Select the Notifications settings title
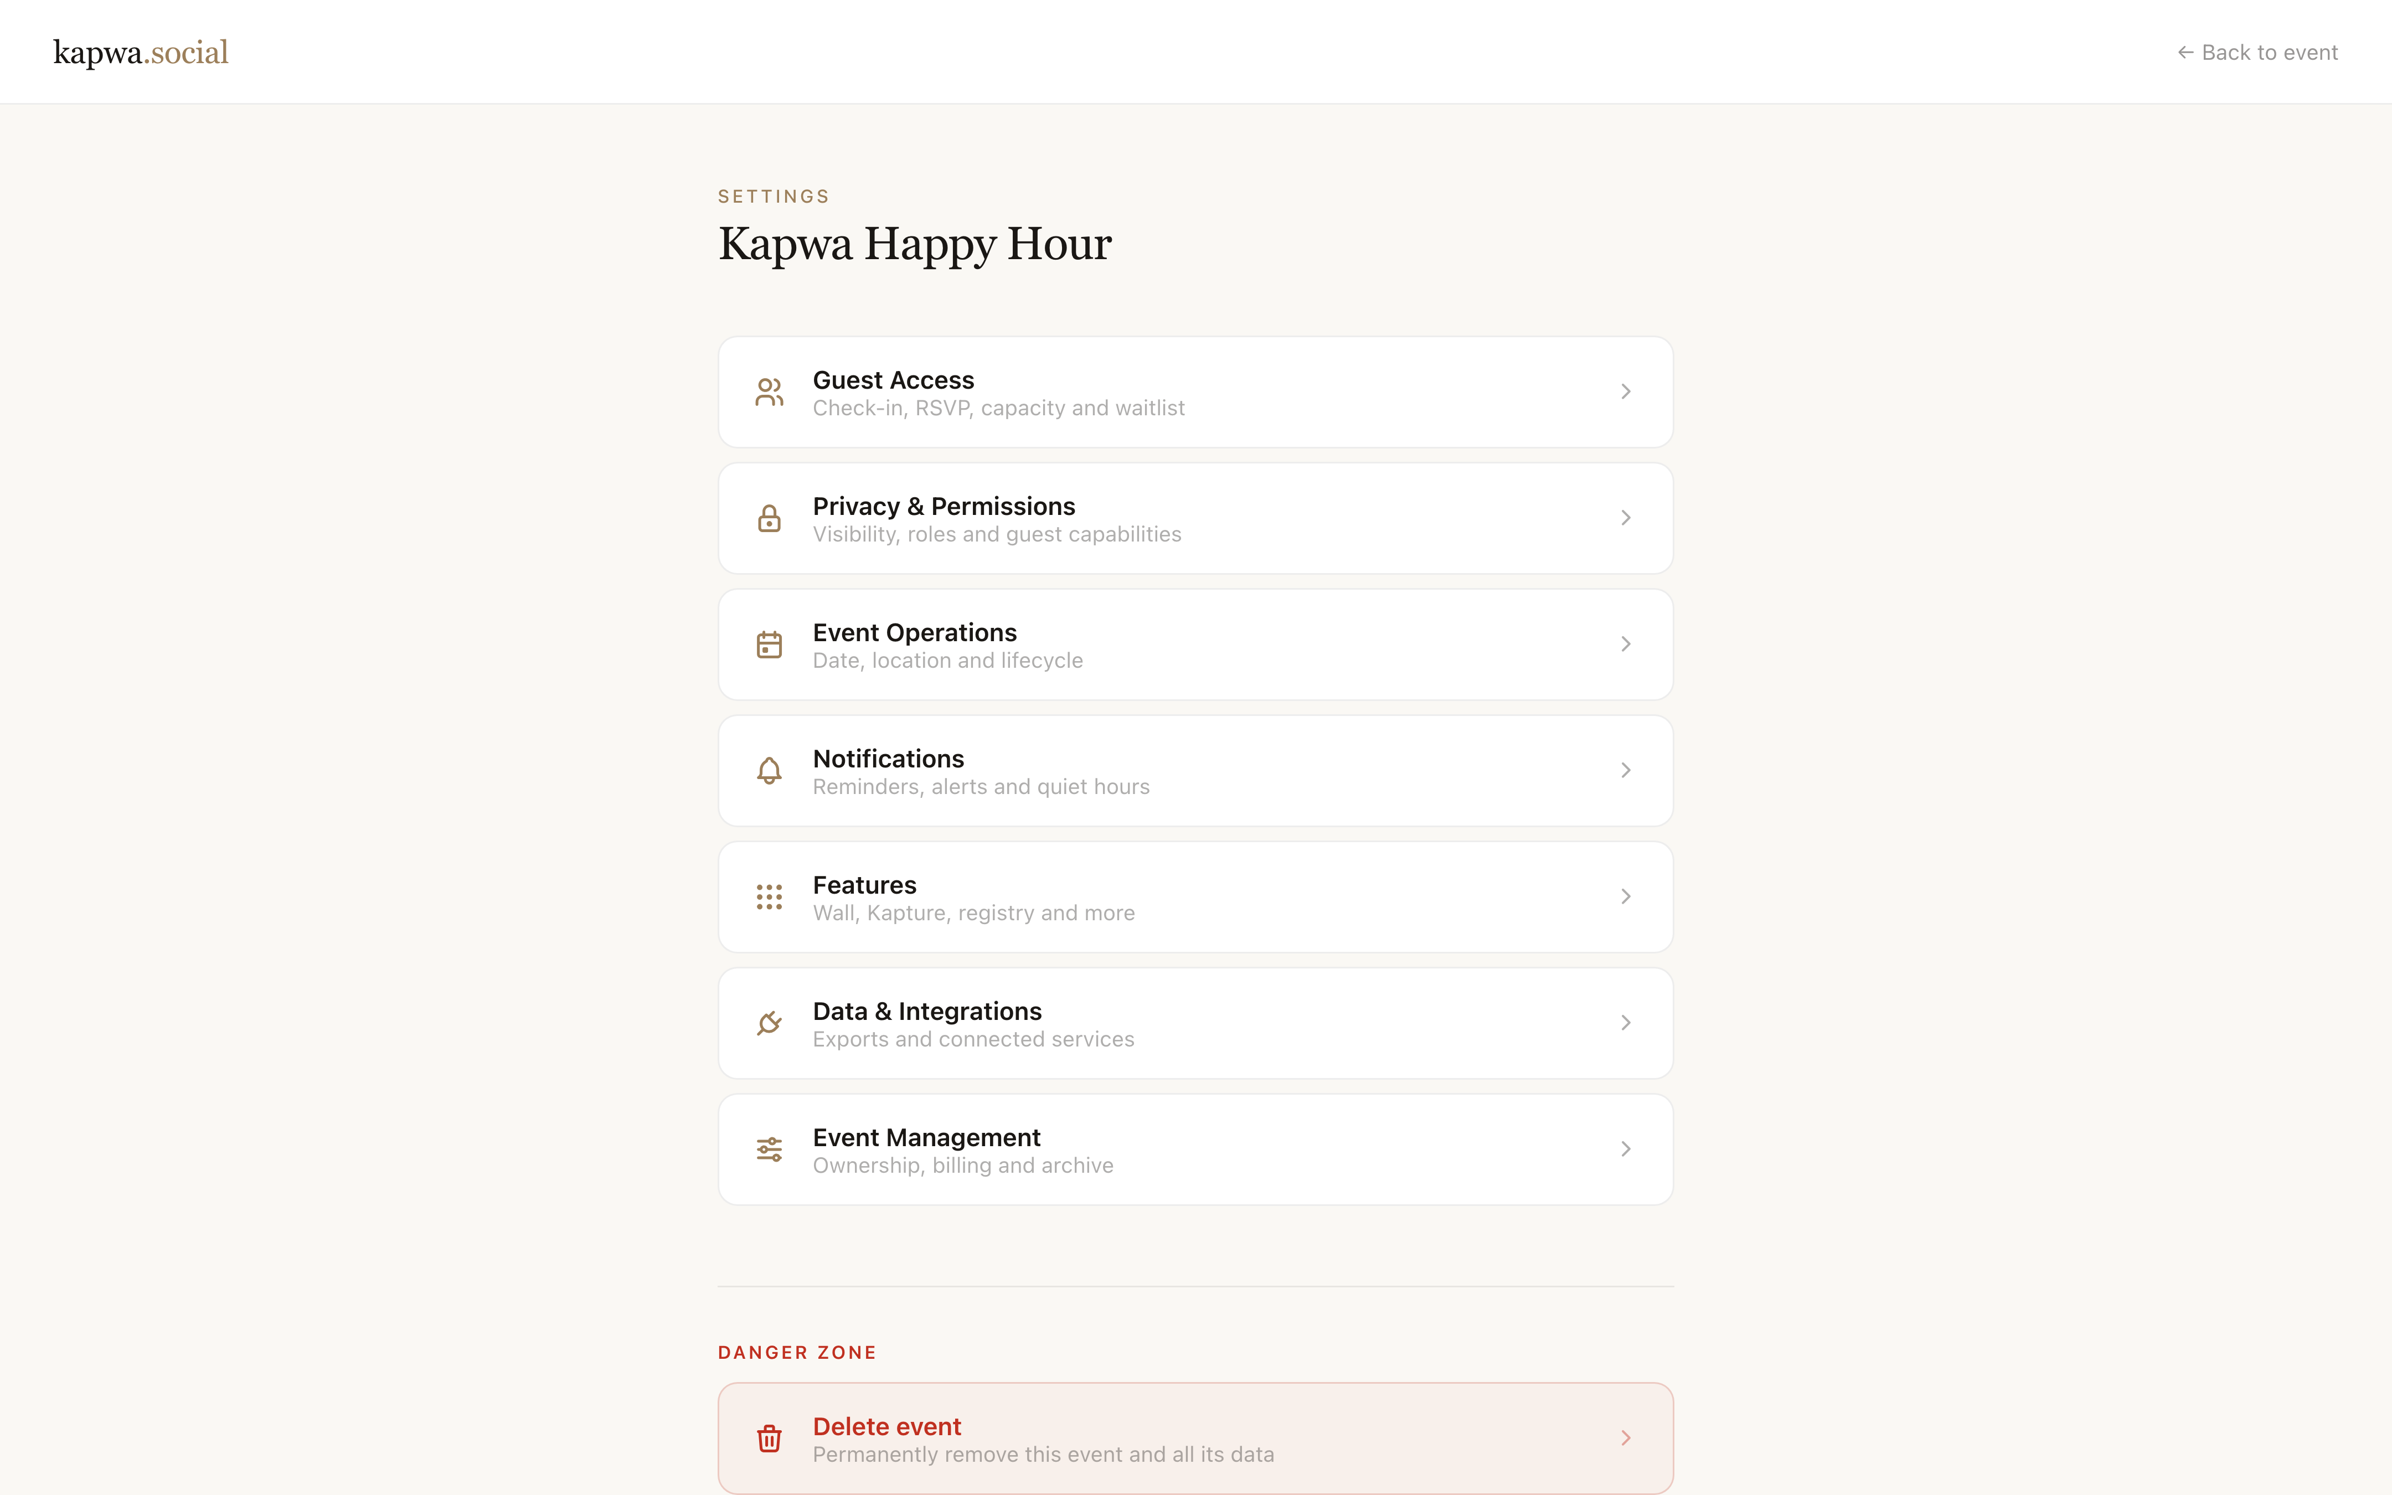The height and width of the screenshot is (1495, 2392). (x=888, y=759)
